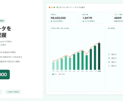Click the 7月 bar in the chart
123x101 pixels.
tap(78, 61)
